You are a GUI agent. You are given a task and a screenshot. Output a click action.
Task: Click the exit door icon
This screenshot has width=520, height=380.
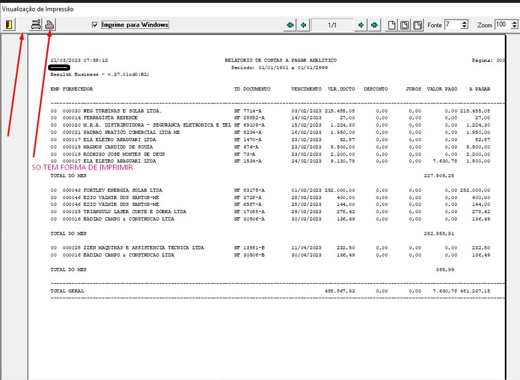tap(9, 25)
